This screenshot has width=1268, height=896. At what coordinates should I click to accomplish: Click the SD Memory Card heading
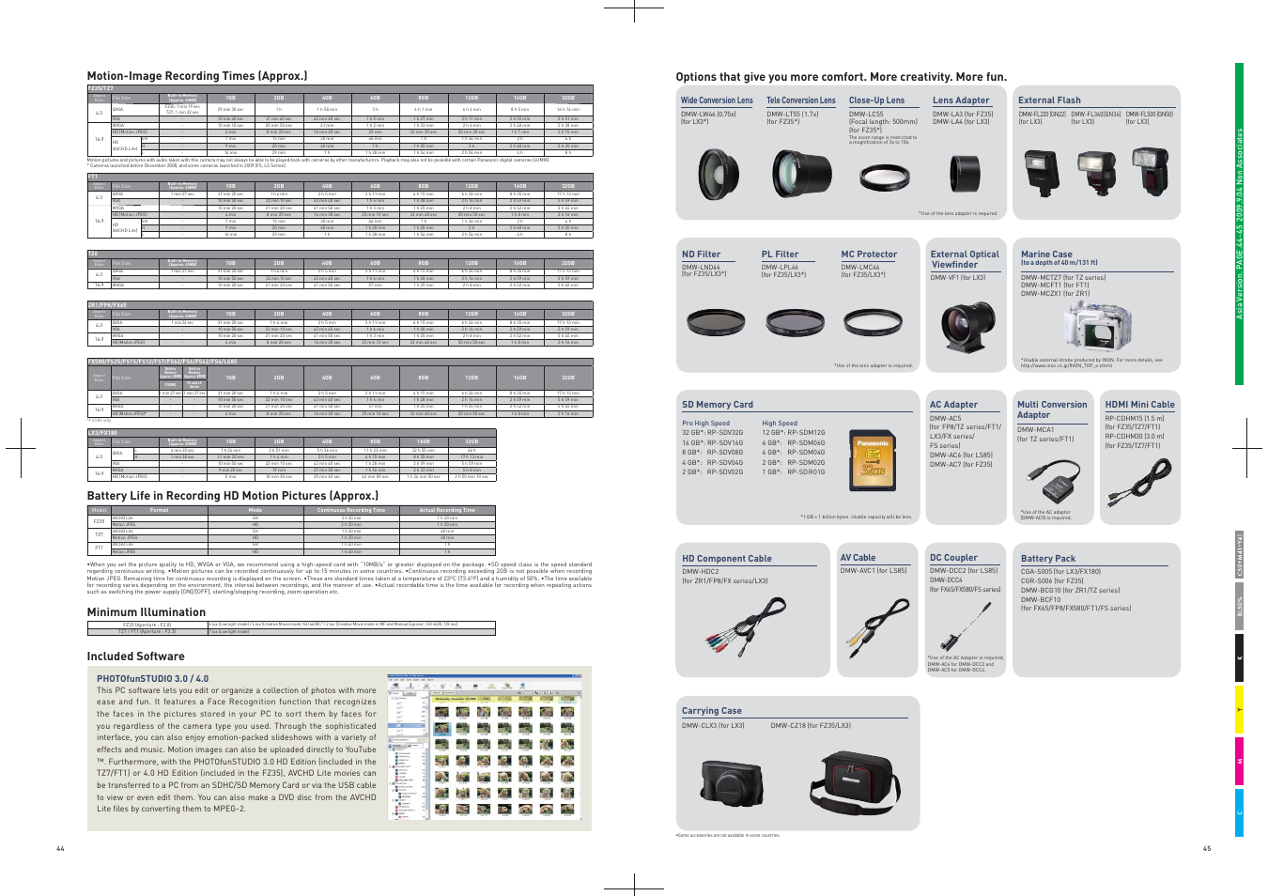coord(718,405)
